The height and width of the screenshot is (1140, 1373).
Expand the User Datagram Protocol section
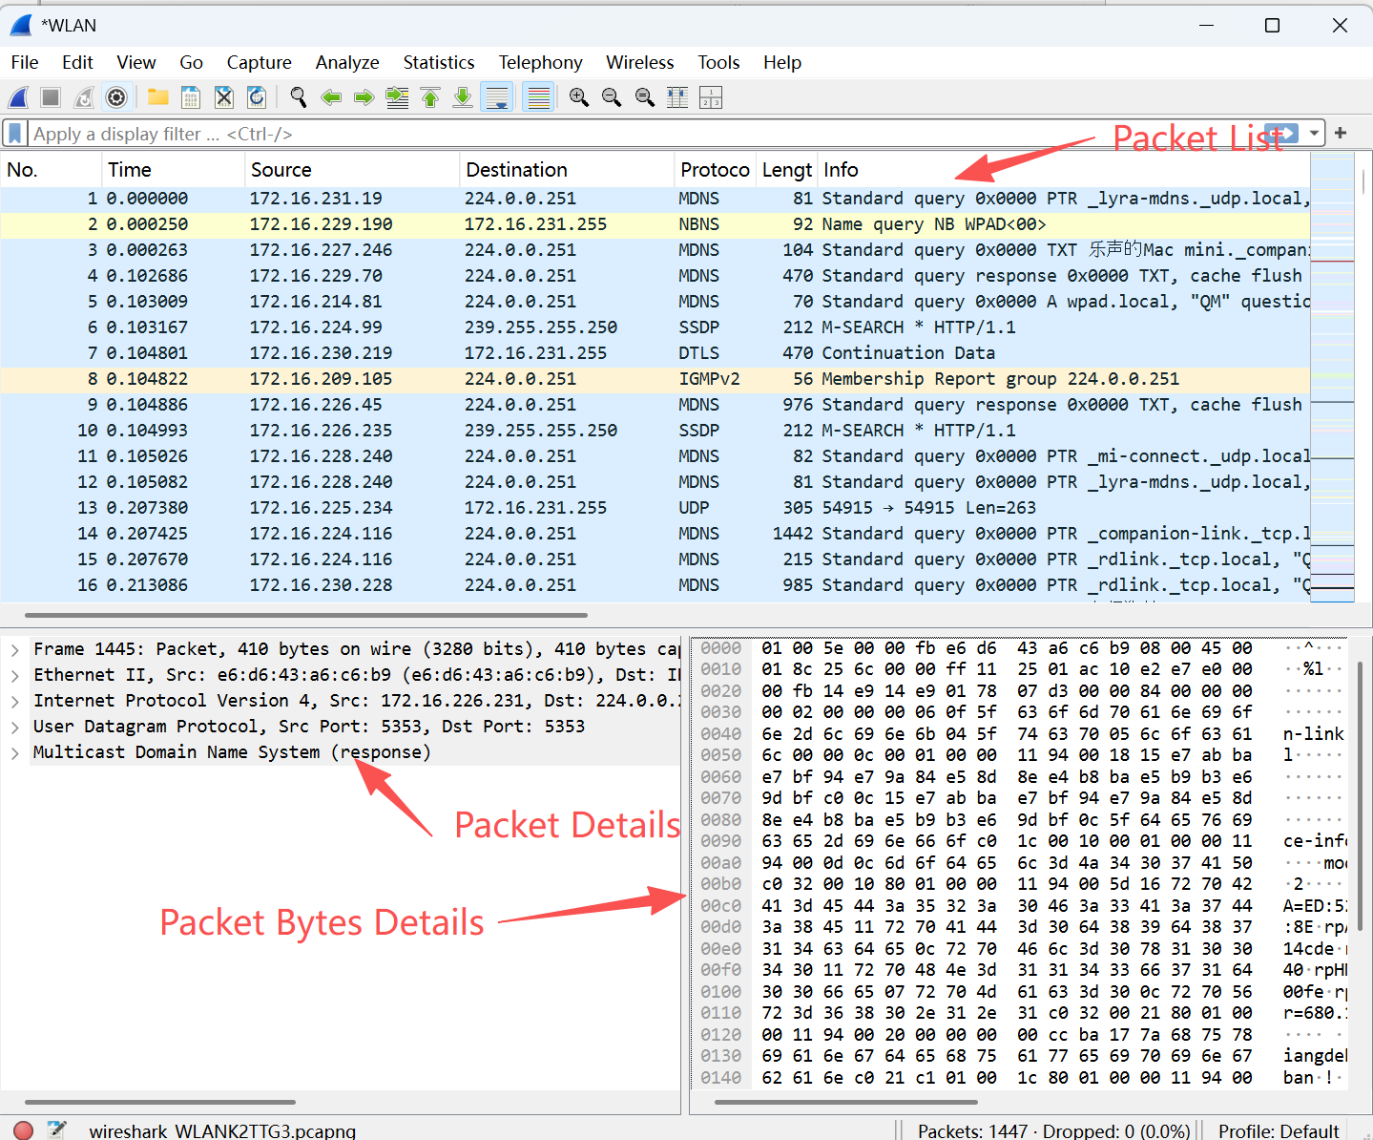(x=15, y=727)
